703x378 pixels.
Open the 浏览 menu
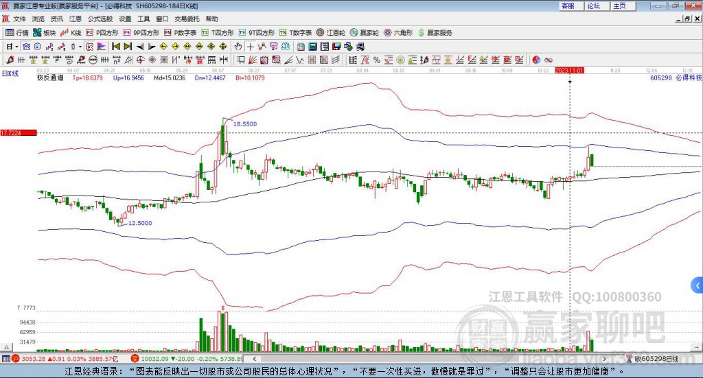[x=38, y=19]
